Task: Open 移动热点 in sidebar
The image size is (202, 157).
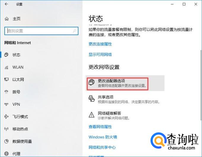Action: pos(20,129)
